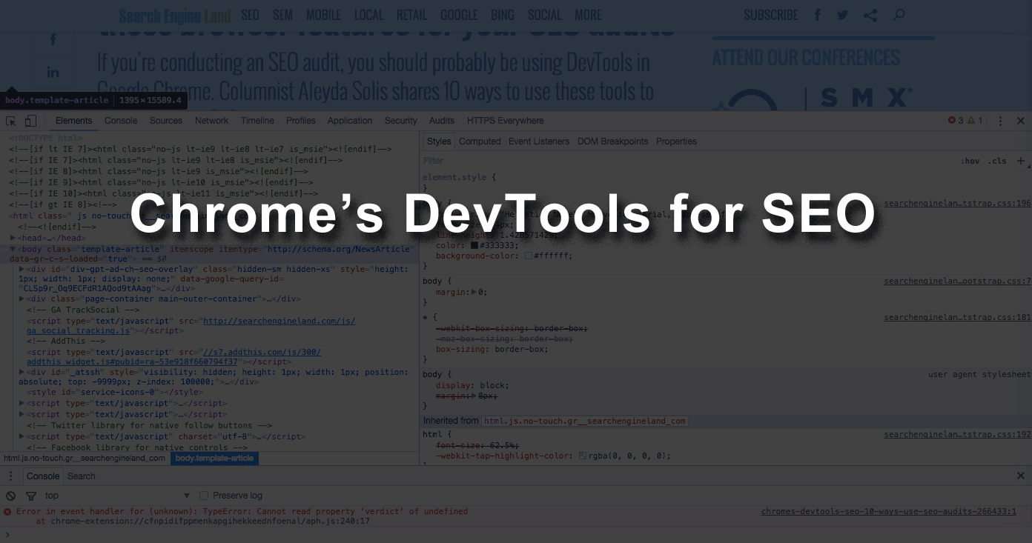Expand the head element node
This screenshot has width=1032, height=543.
pos(13,238)
